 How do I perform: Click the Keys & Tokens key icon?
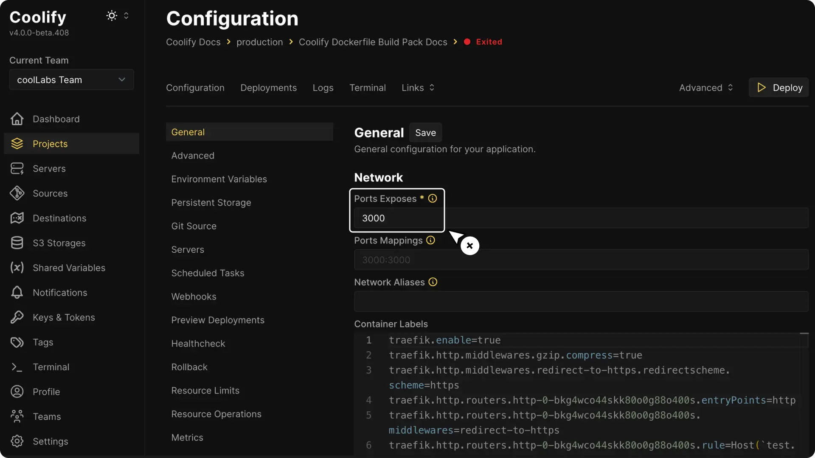(x=16, y=317)
